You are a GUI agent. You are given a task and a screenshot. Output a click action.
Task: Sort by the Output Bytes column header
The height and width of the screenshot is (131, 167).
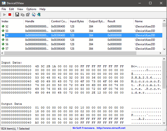(x=97, y=21)
